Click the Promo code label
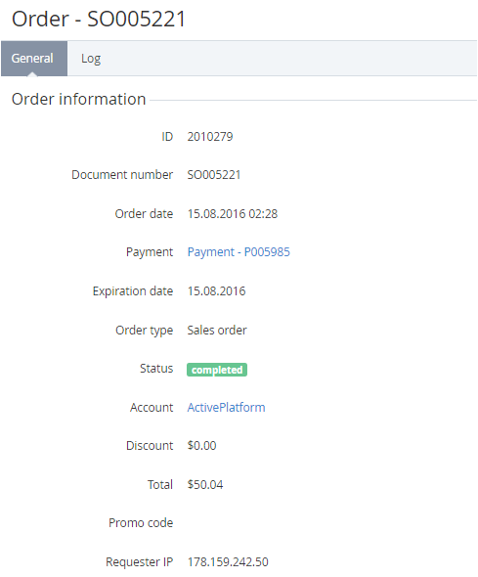Image resolution: width=478 pixels, height=577 pixels. tap(141, 523)
